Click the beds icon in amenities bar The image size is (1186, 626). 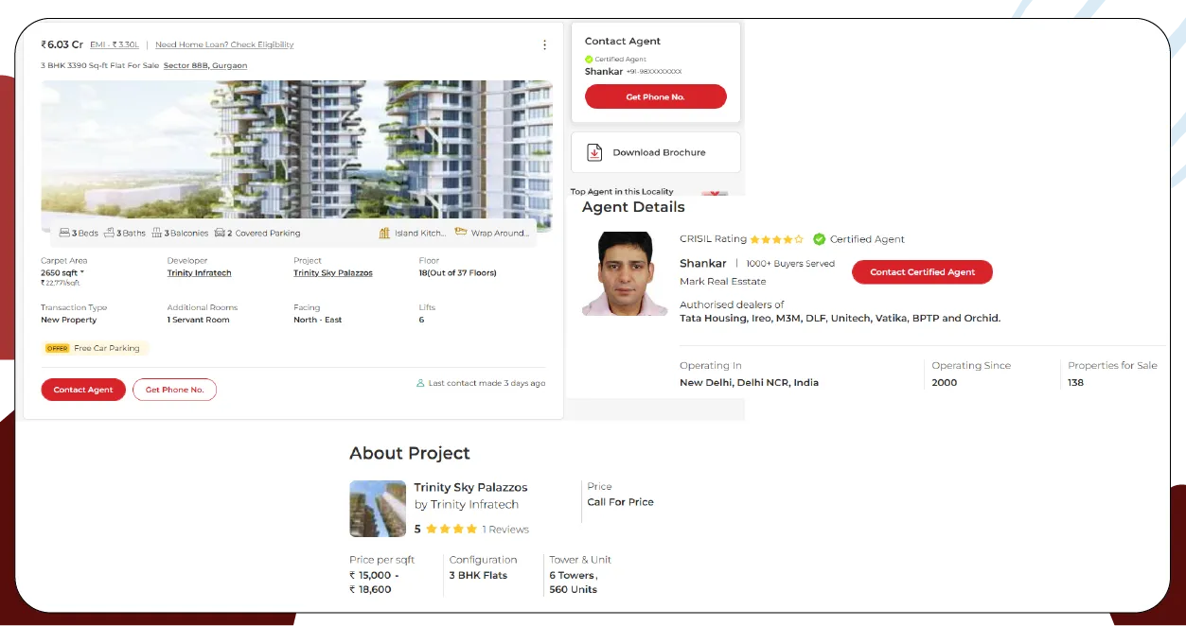click(x=64, y=233)
